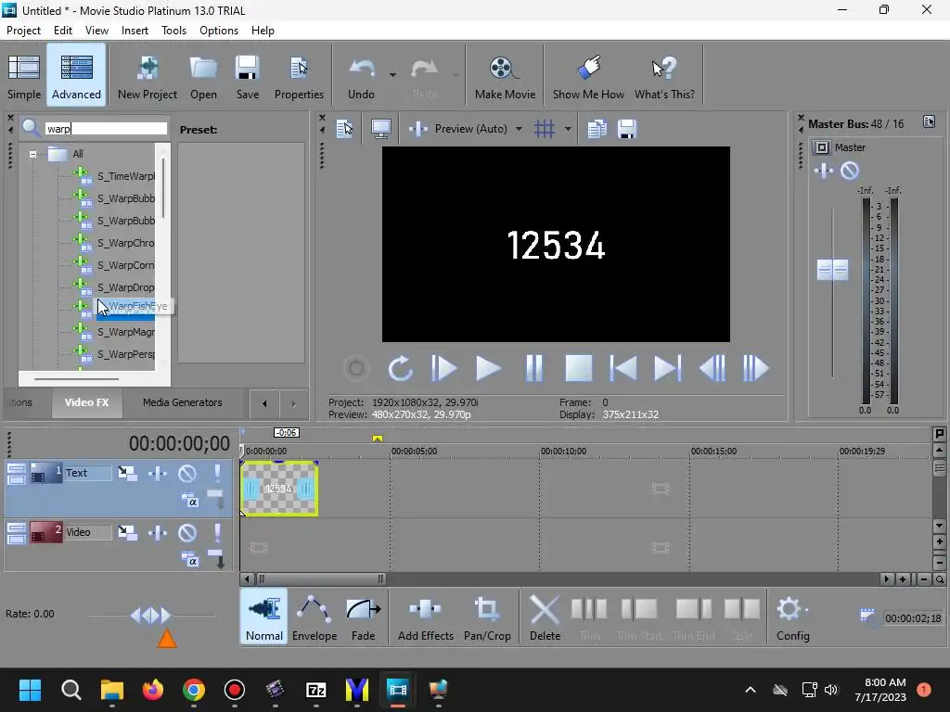Open the Config toolbar settings

(x=792, y=617)
